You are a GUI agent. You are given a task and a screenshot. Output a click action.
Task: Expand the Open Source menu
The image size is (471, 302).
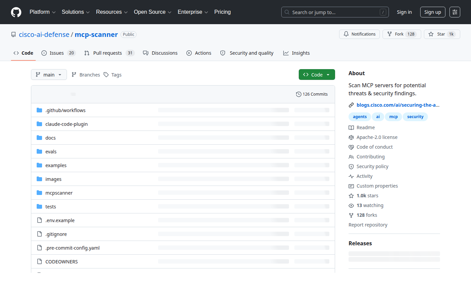click(153, 12)
